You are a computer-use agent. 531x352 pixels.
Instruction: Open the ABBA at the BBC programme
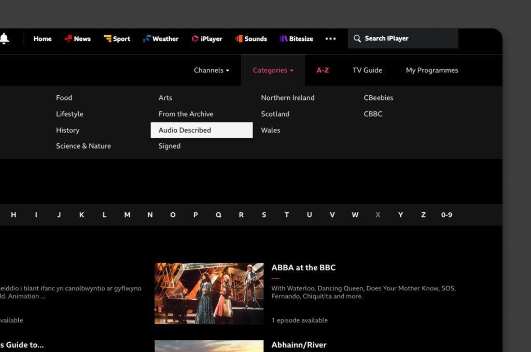coord(303,268)
